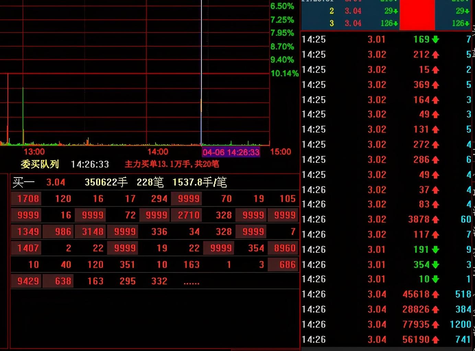Viewport: 475px width, 351px height.
Task: Select queue cell 351
Action: coord(127,264)
